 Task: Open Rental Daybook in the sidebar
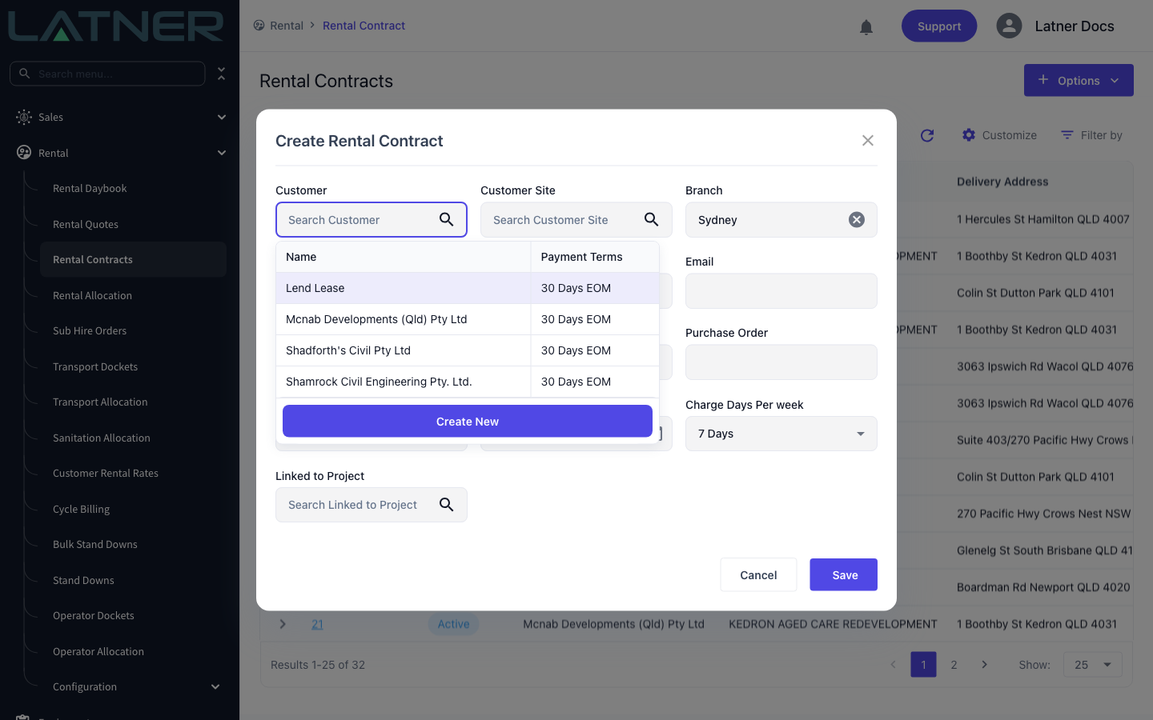90,189
